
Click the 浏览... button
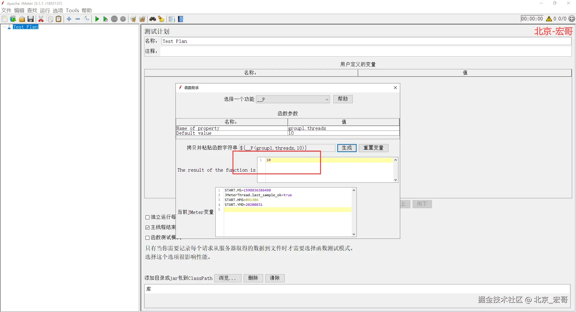[228, 278]
